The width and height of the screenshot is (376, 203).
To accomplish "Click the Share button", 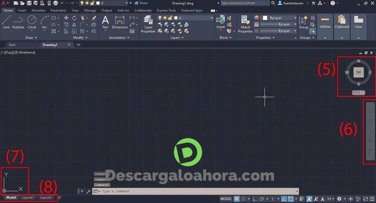I will [141, 3].
